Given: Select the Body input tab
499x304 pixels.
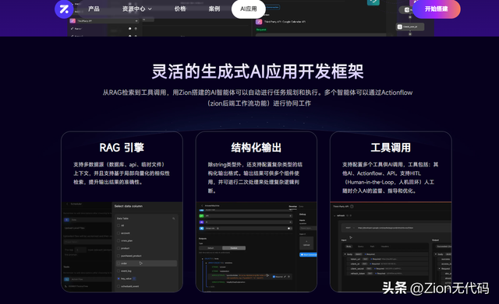Looking at the screenshot, I should point(349,246).
